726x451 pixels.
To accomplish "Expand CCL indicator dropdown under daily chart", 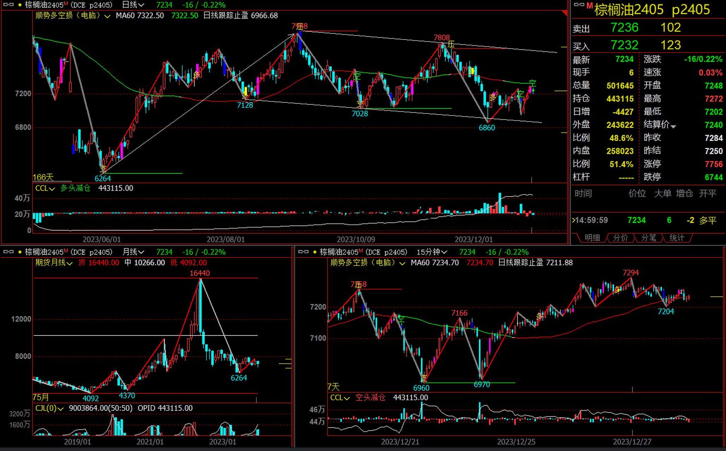I will (x=52, y=189).
